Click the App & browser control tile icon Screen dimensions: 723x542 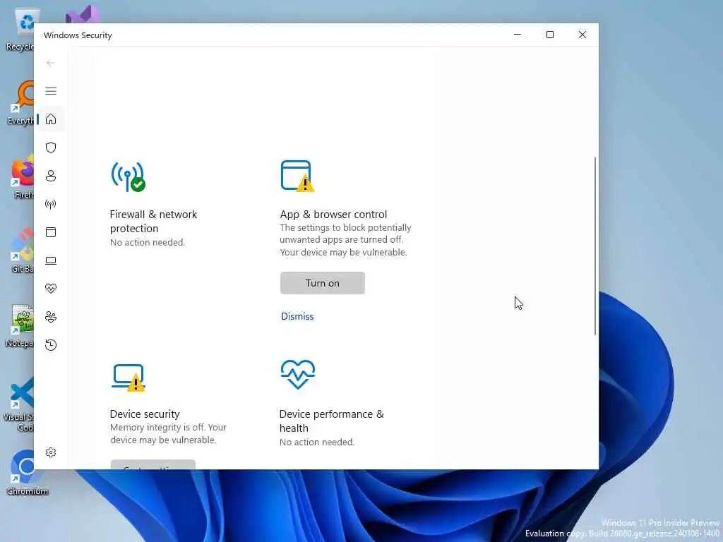pos(297,176)
